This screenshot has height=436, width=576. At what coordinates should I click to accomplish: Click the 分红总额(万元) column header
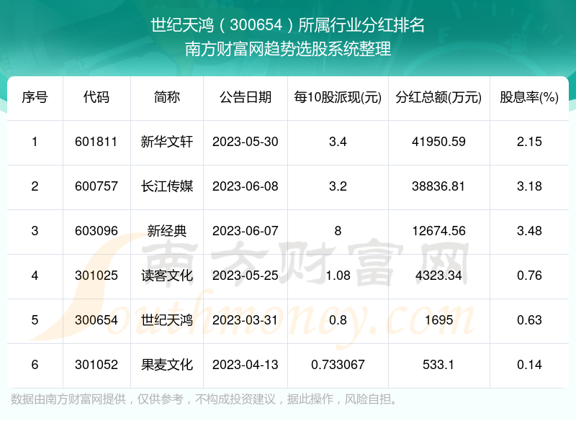coord(438,97)
